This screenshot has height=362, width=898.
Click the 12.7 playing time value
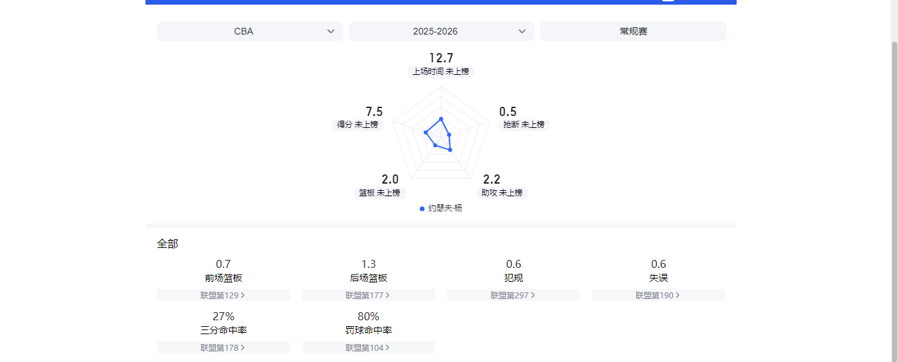pyautogui.click(x=440, y=58)
